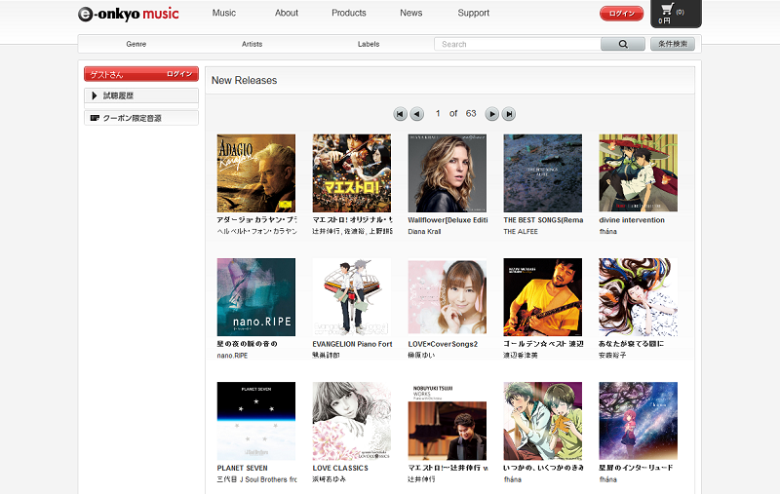Click the nano.RIPE artist link
This screenshot has height=494, width=780.
(232, 356)
